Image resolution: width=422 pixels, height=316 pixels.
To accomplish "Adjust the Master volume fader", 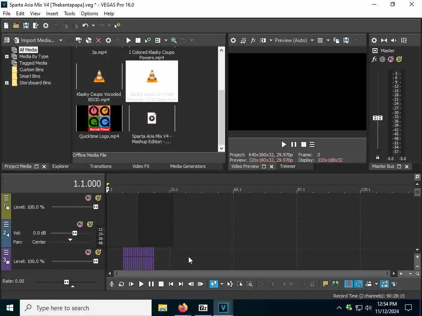I will (x=377, y=118).
